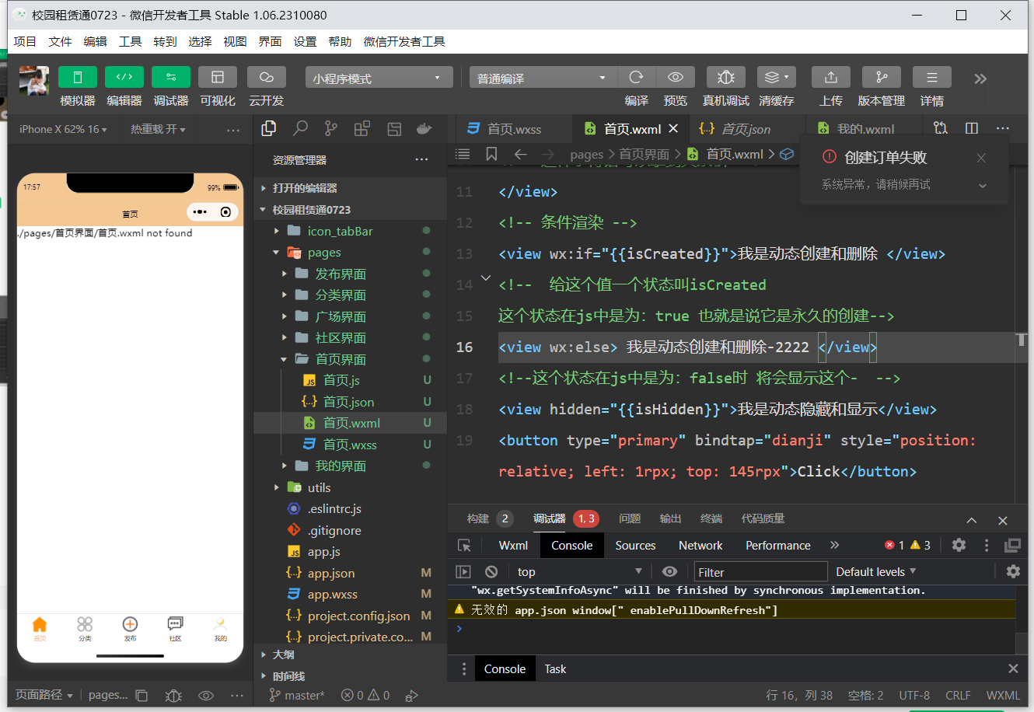Click the compile (编译) refresh icon

[x=637, y=77]
